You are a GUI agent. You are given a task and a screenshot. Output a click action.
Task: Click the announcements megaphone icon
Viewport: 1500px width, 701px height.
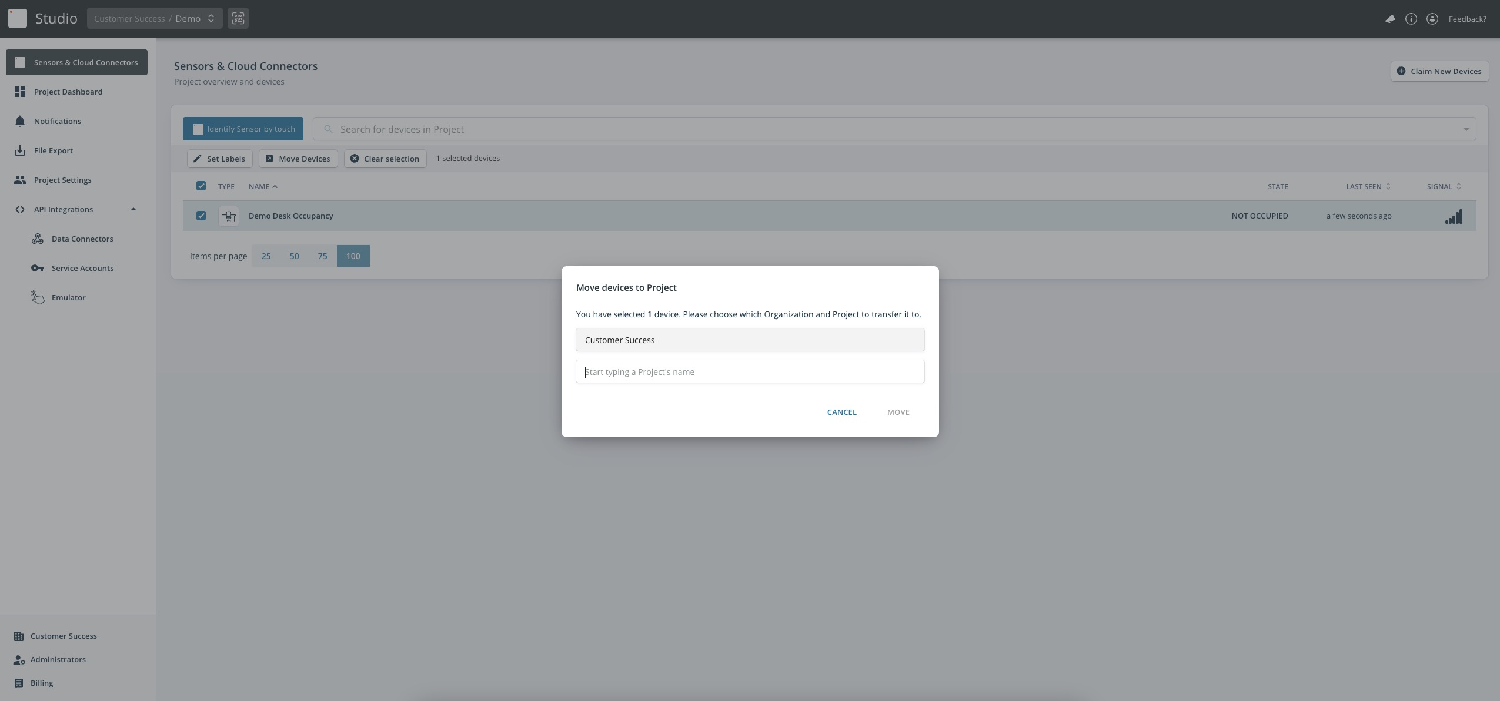coord(1389,19)
